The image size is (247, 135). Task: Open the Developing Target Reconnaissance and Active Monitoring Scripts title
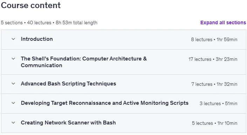click(105, 103)
